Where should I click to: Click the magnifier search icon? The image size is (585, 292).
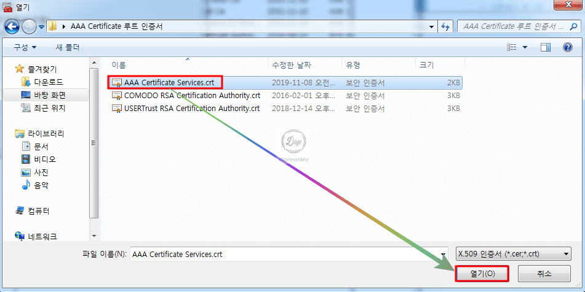574,26
